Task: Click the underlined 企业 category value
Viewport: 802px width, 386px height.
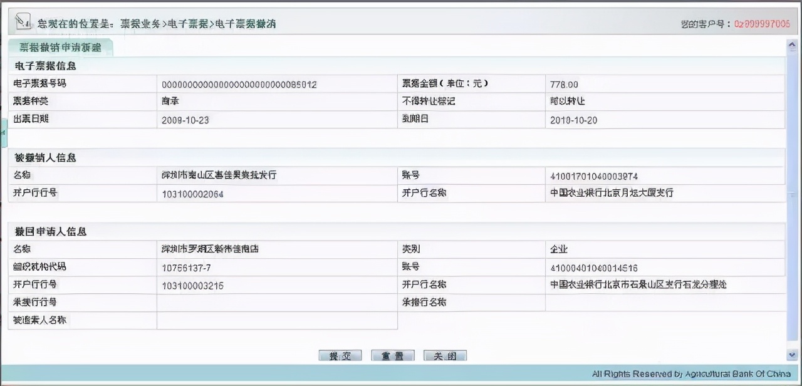Action: pyautogui.click(x=558, y=249)
